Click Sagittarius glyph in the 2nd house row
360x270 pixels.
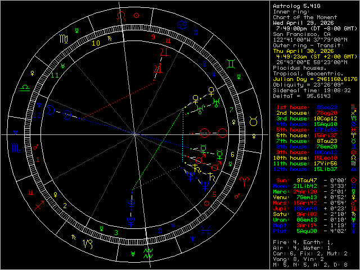click(x=354, y=113)
